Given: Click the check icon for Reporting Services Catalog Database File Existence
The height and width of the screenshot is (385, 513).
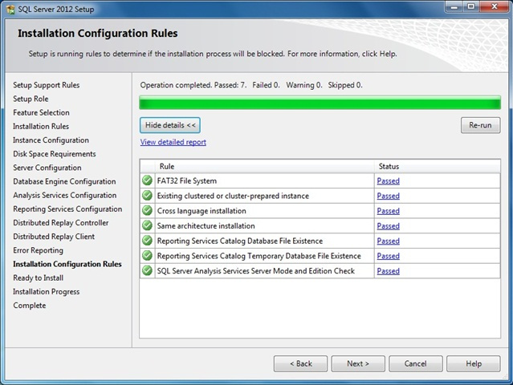Looking at the screenshot, I should 147,241.
